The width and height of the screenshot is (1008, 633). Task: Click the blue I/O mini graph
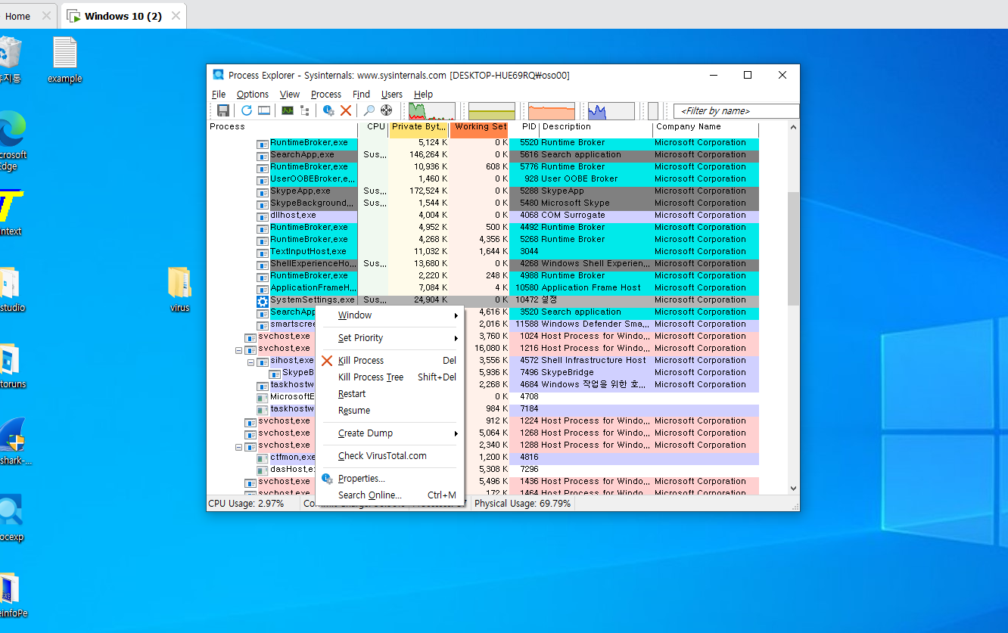coord(611,111)
